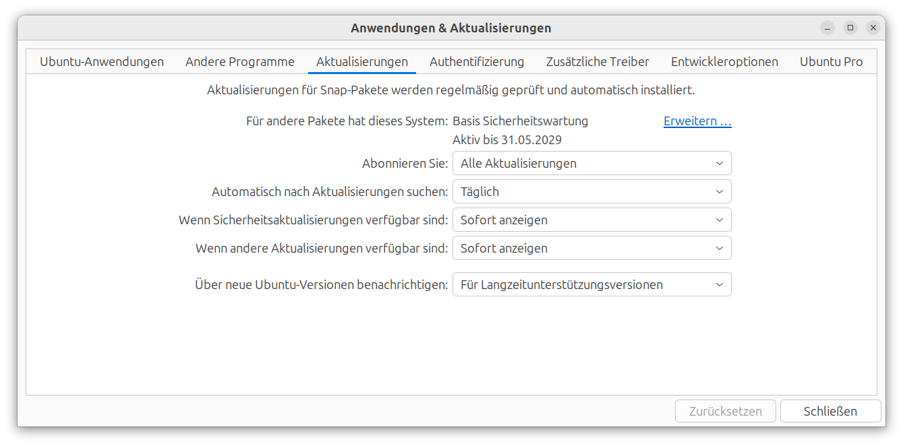The width and height of the screenshot is (903, 446).
Task: Open the Zusätzliche Treiber tab
Action: click(598, 61)
